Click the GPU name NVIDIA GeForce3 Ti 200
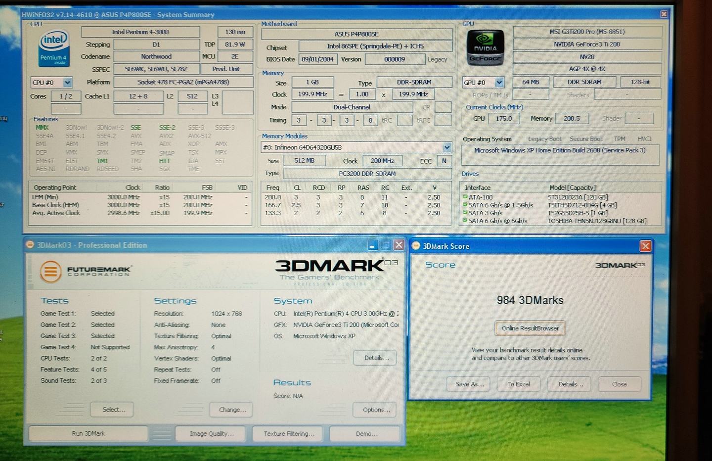The height and width of the screenshot is (461, 712). pyautogui.click(x=587, y=44)
